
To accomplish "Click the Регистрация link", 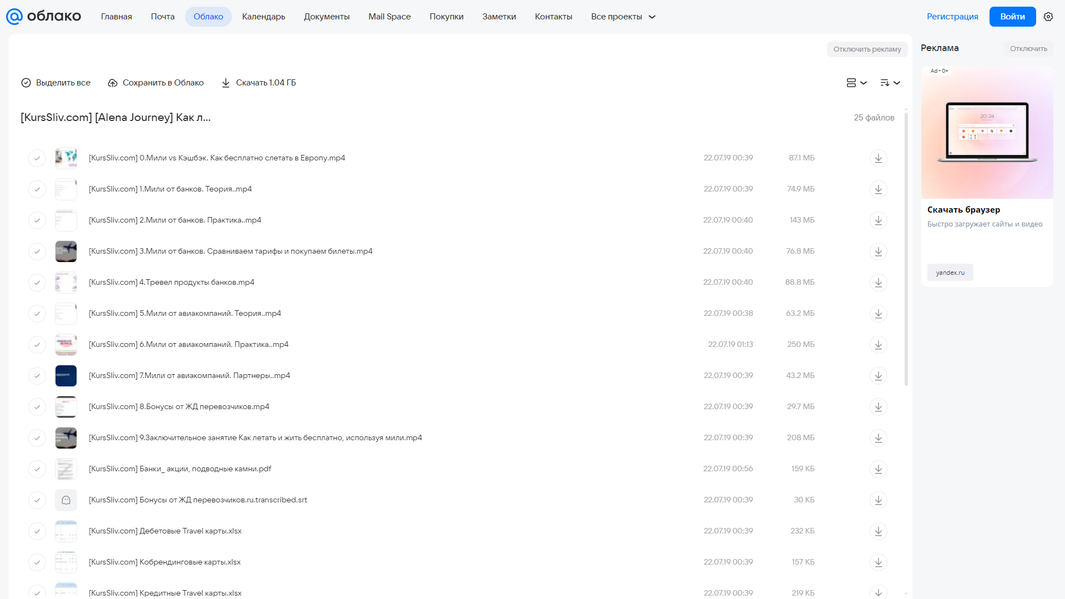I will pyautogui.click(x=952, y=17).
